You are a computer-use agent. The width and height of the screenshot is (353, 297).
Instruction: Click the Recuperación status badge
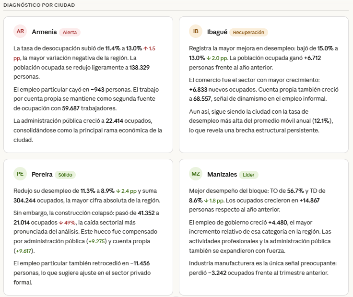pos(248,32)
